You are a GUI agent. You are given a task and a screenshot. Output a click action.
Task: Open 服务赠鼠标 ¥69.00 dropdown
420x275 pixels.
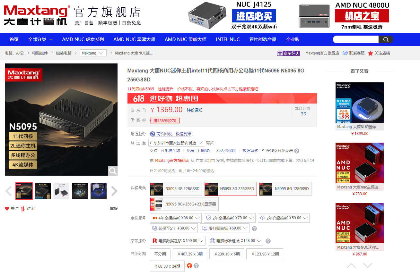point(225,228)
